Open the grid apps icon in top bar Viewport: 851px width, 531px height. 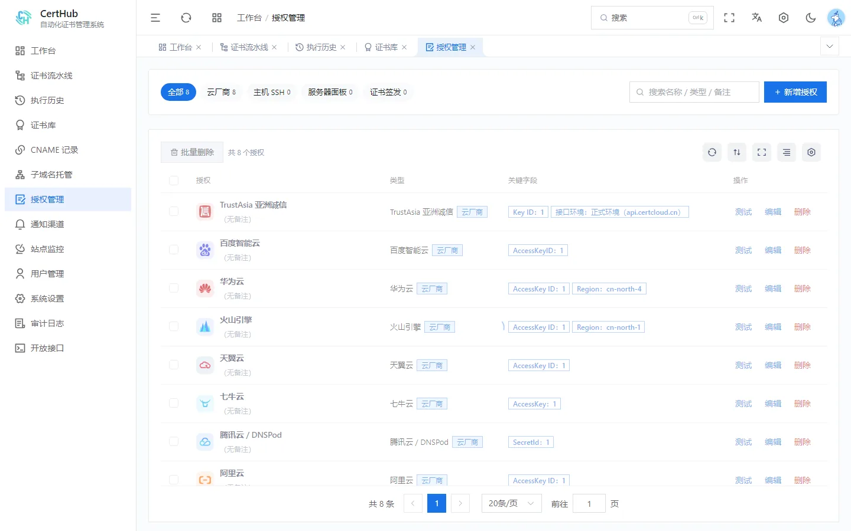point(217,18)
